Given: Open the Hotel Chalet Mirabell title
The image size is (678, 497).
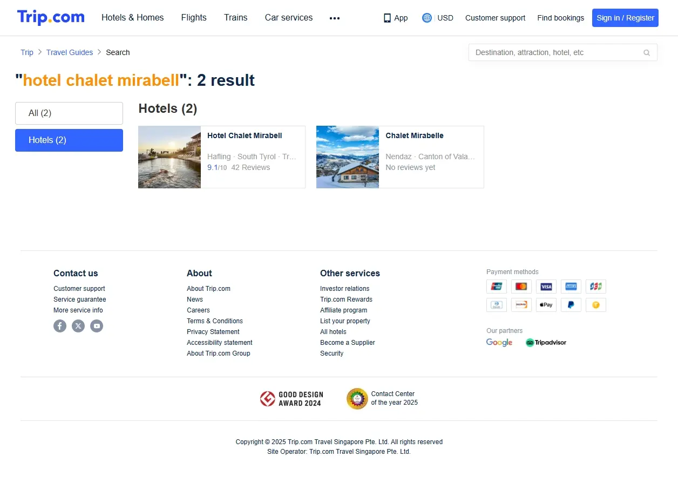Looking at the screenshot, I should pyautogui.click(x=245, y=135).
